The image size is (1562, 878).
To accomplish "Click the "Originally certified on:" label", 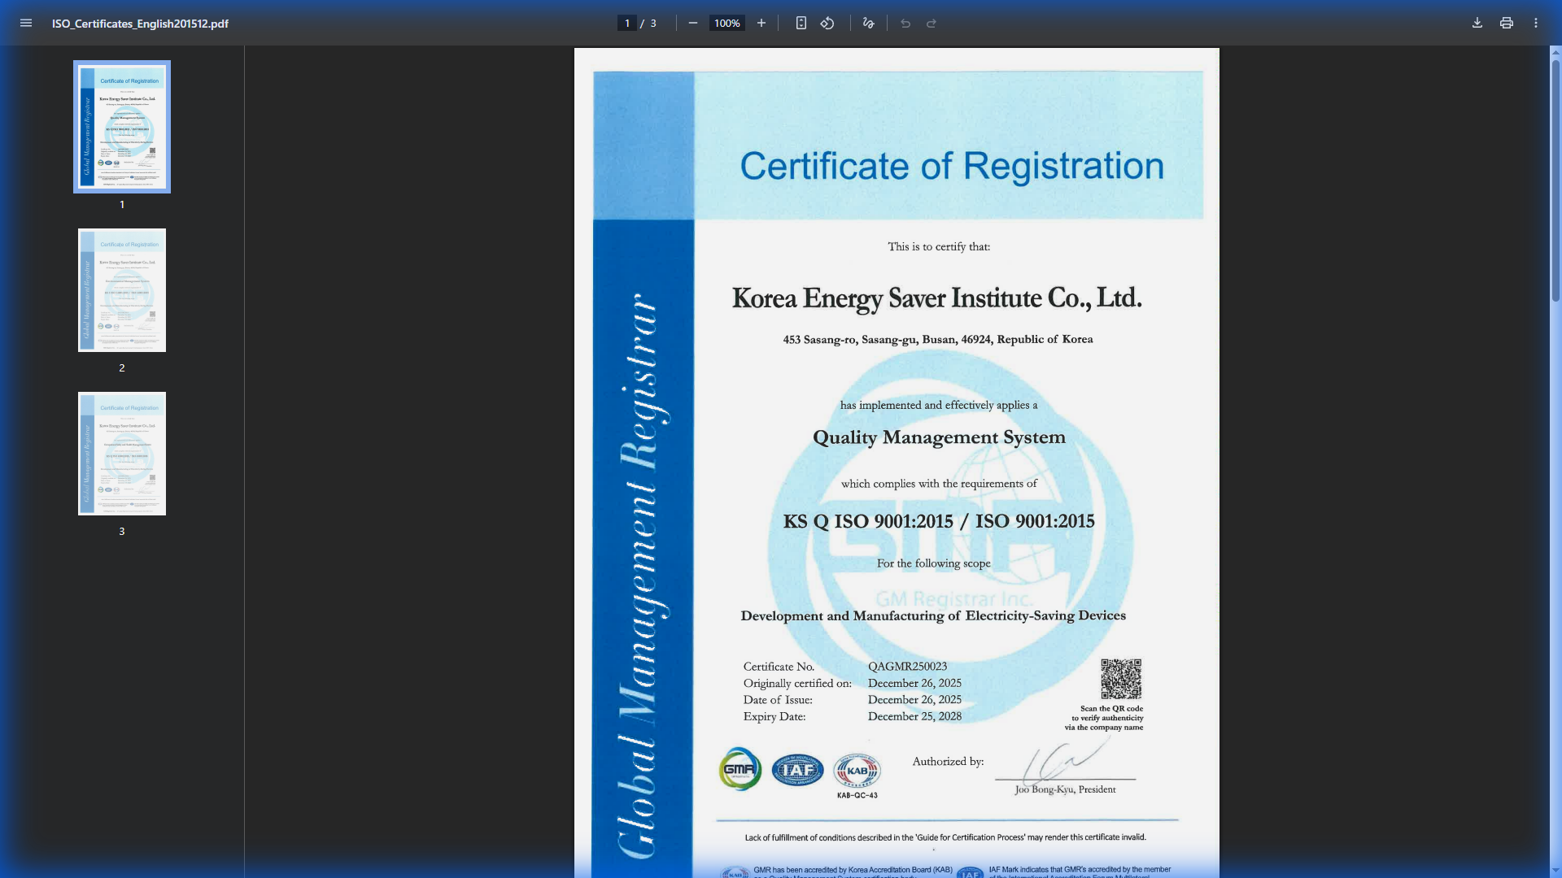I will pyautogui.click(x=797, y=684).
